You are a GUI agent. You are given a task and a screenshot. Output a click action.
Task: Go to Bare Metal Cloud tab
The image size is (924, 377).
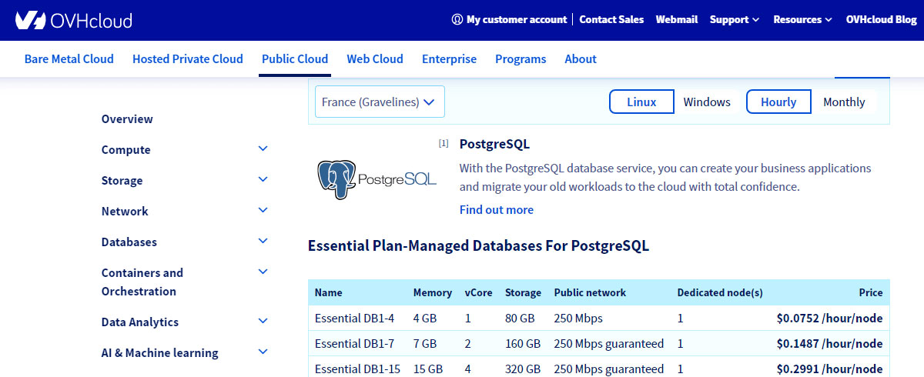tap(69, 58)
